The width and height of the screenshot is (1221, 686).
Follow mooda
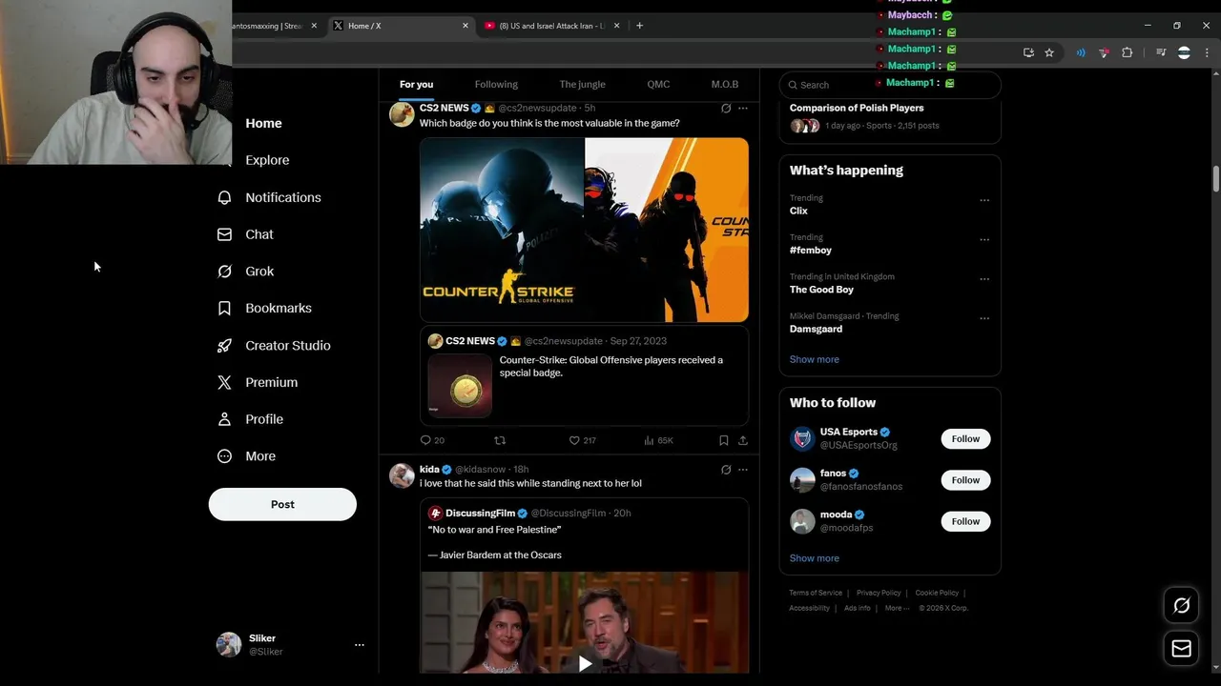[965, 521]
